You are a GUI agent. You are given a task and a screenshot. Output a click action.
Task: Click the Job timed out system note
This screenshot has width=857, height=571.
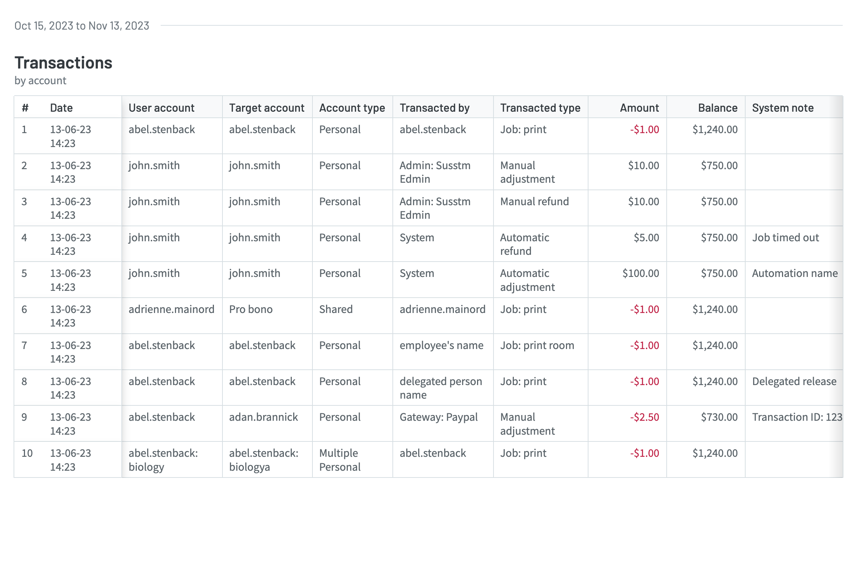point(785,237)
